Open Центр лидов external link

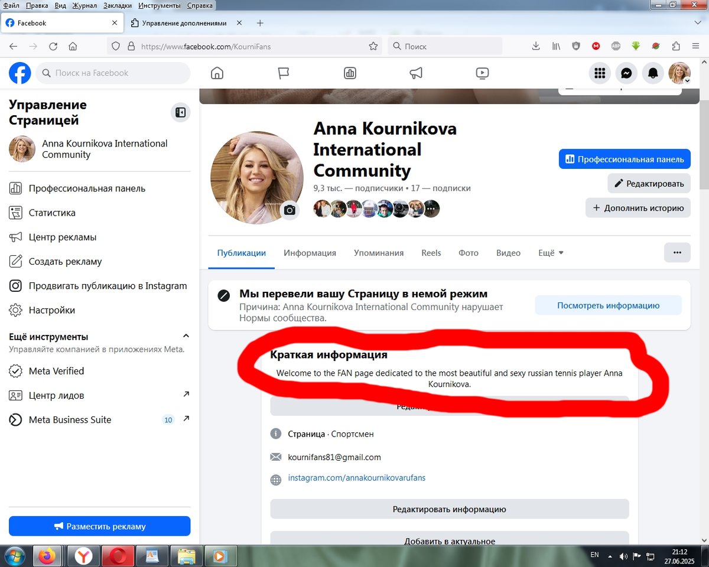click(99, 395)
